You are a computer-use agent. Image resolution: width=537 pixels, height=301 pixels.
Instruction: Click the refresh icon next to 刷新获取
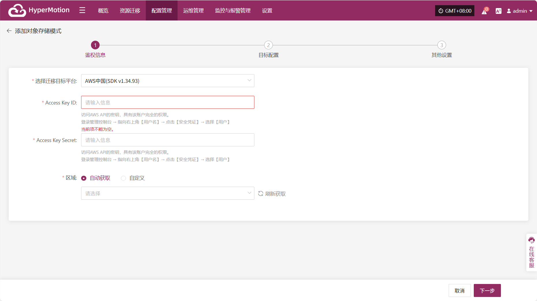[260, 194]
